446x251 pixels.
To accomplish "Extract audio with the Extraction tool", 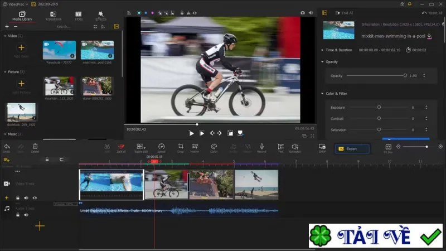I will (x=295, y=148).
